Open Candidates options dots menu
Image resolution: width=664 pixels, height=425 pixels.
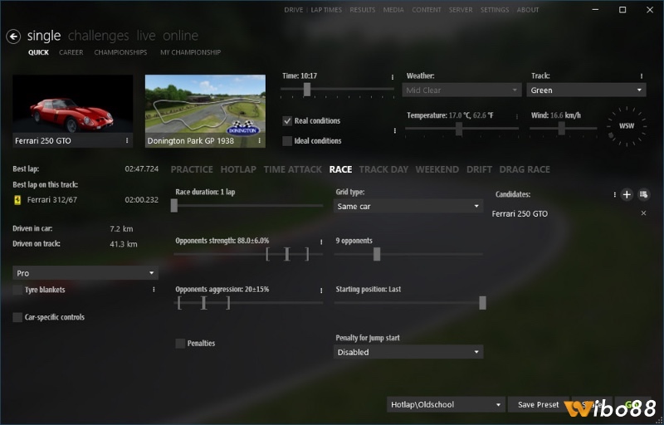point(614,195)
